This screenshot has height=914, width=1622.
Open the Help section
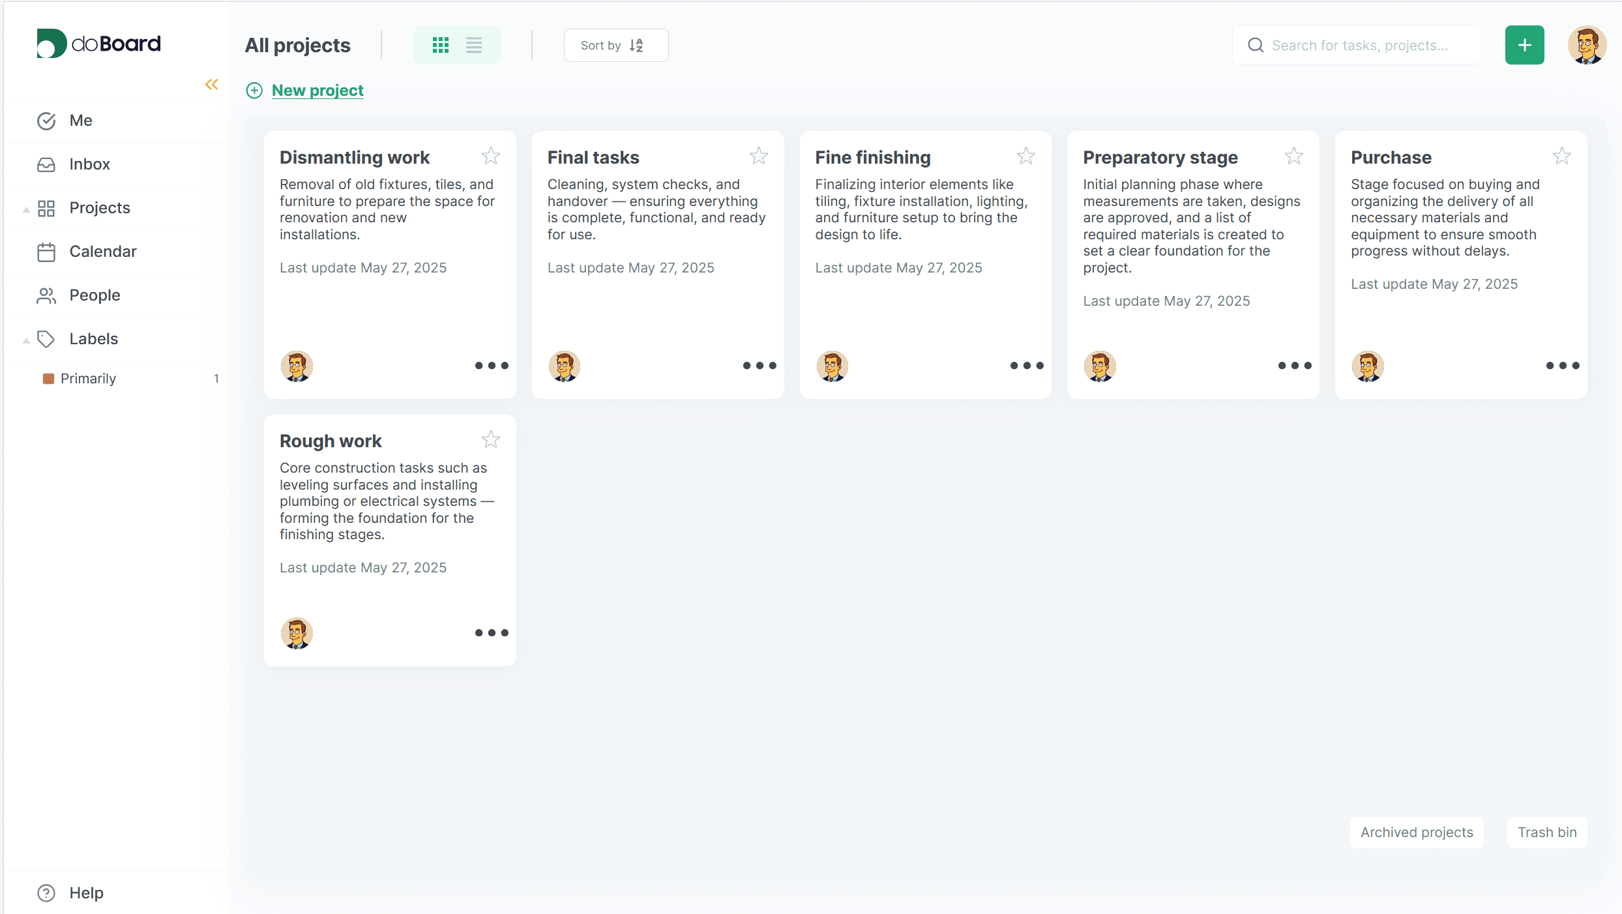point(85,892)
